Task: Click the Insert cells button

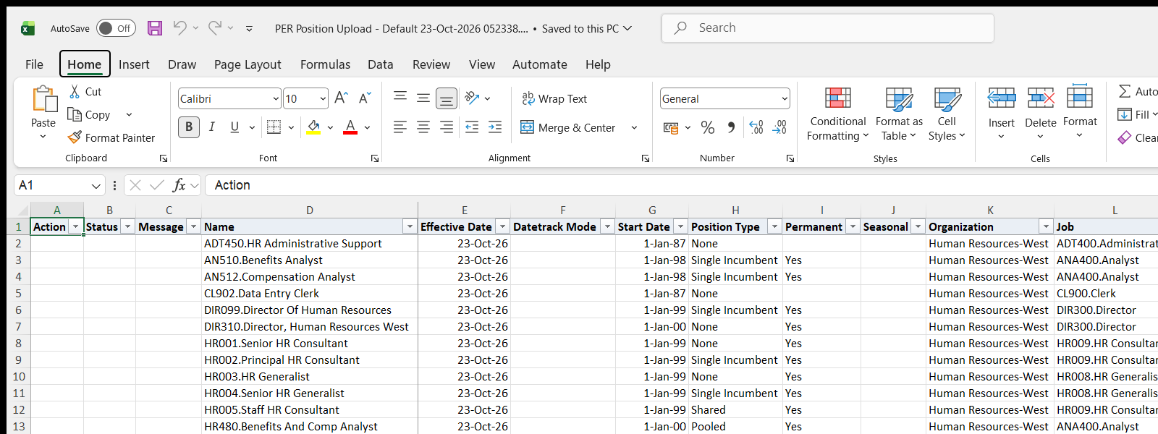Action: 1002,114
